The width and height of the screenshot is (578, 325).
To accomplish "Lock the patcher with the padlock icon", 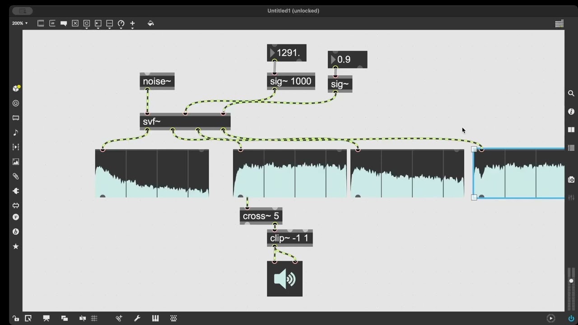I will (16, 318).
